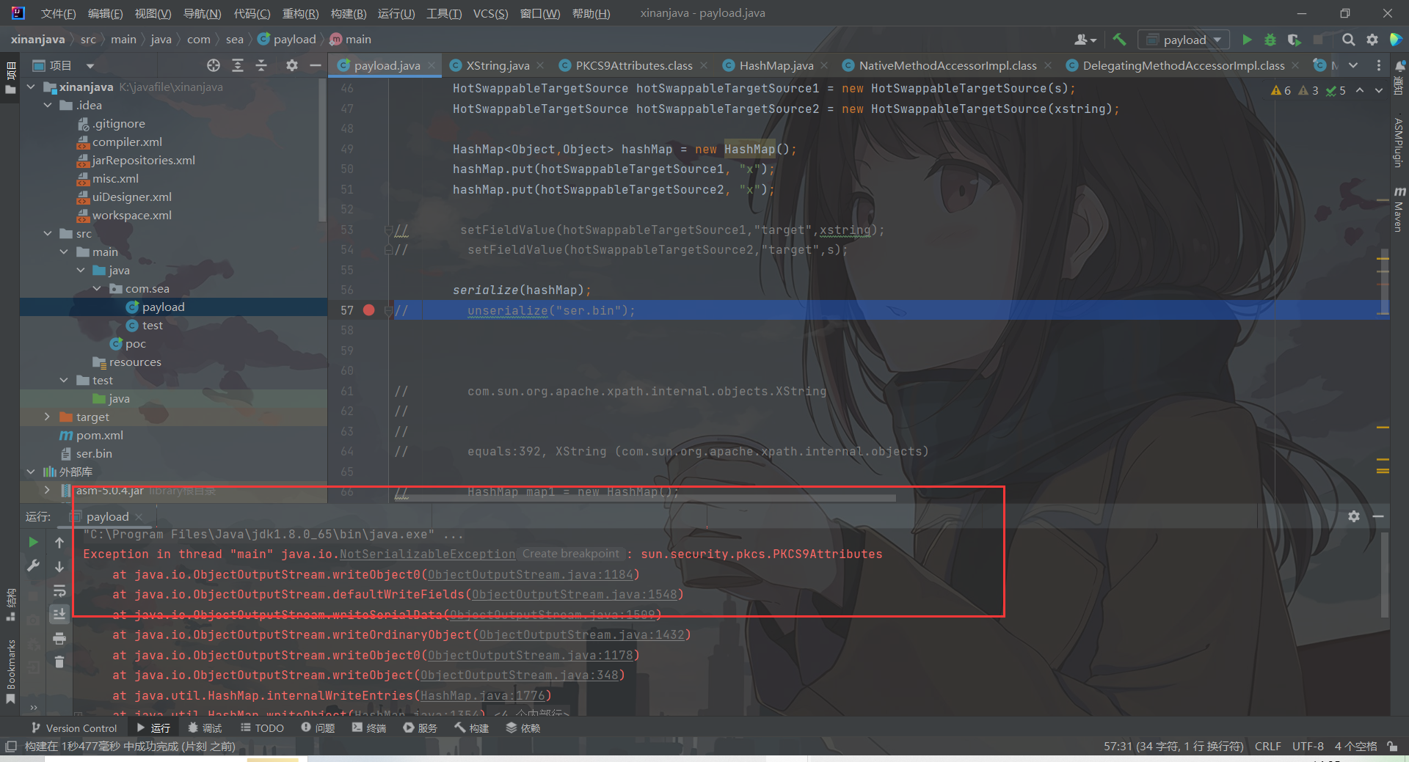Open the colorful plugin icon at toolbar end
This screenshot has width=1409, height=762.
click(x=1396, y=40)
